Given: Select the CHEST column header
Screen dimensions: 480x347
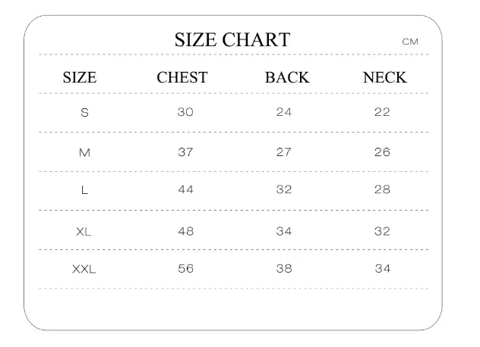Looking at the screenshot, I should click(x=182, y=77).
